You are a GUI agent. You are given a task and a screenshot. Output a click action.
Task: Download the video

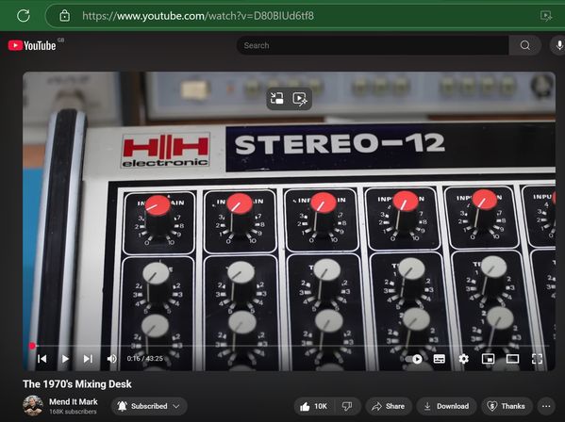pyautogui.click(x=446, y=407)
